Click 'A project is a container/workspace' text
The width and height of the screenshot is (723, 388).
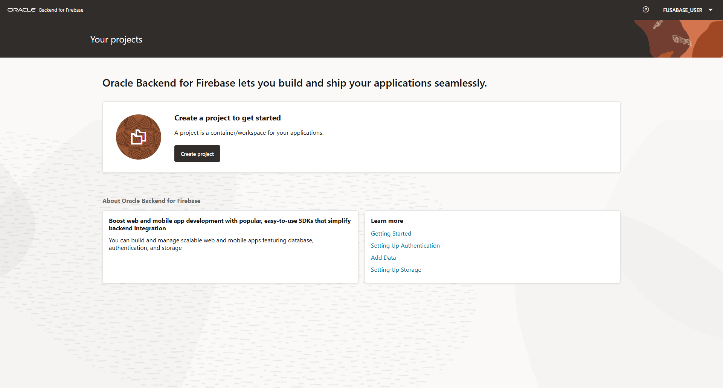[x=249, y=132]
